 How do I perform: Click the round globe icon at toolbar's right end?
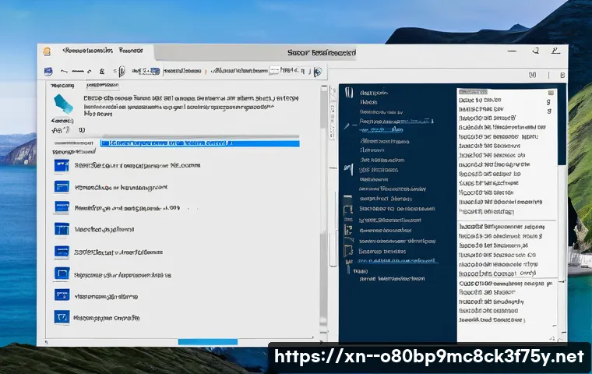pyautogui.click(x=317, y=72)
